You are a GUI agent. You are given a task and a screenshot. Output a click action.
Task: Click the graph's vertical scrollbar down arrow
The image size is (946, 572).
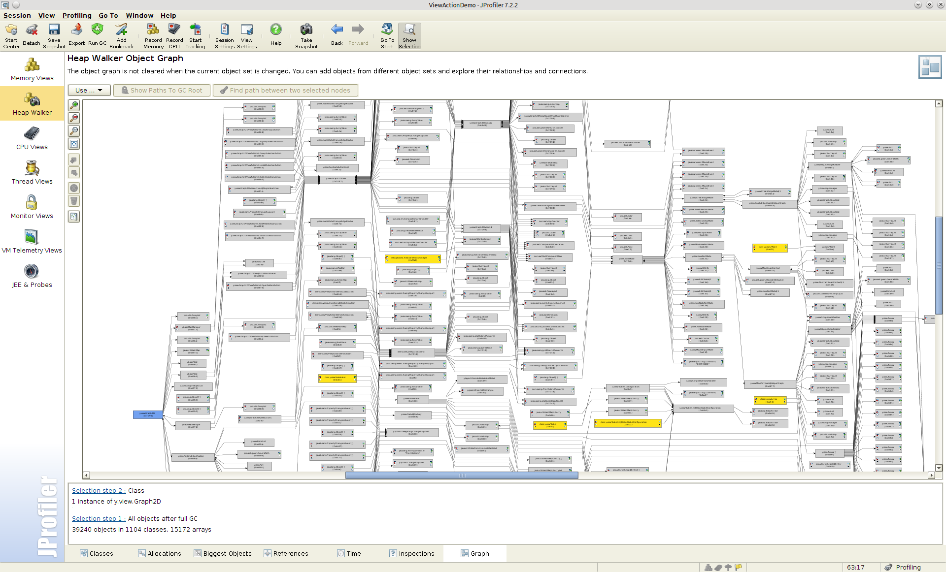(938, 468)
